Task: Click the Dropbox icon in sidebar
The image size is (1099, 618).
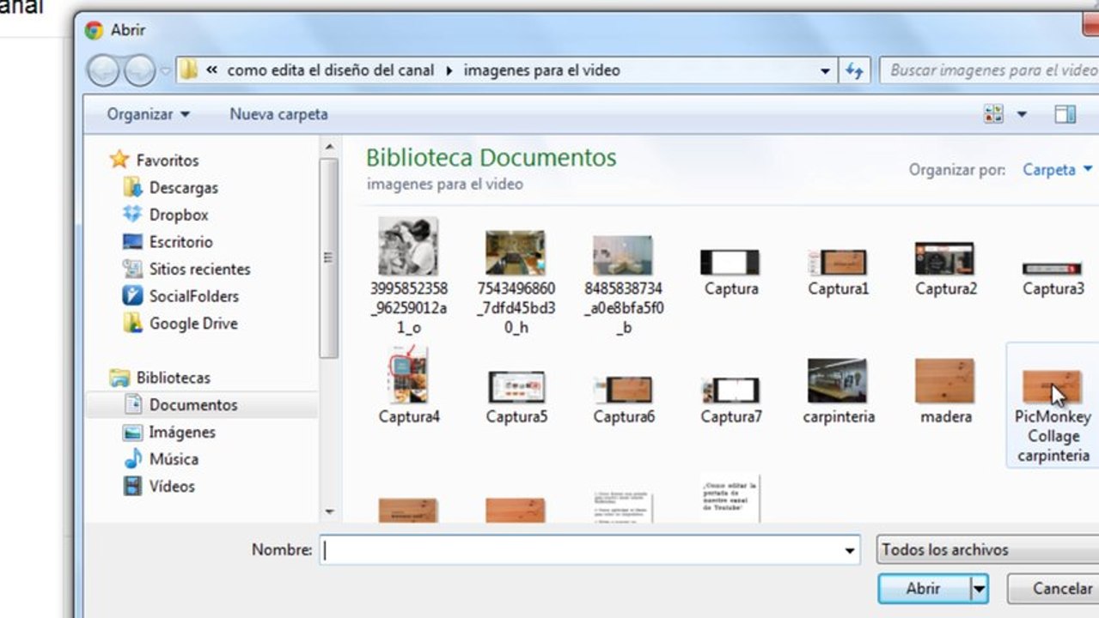Action: 132,215
